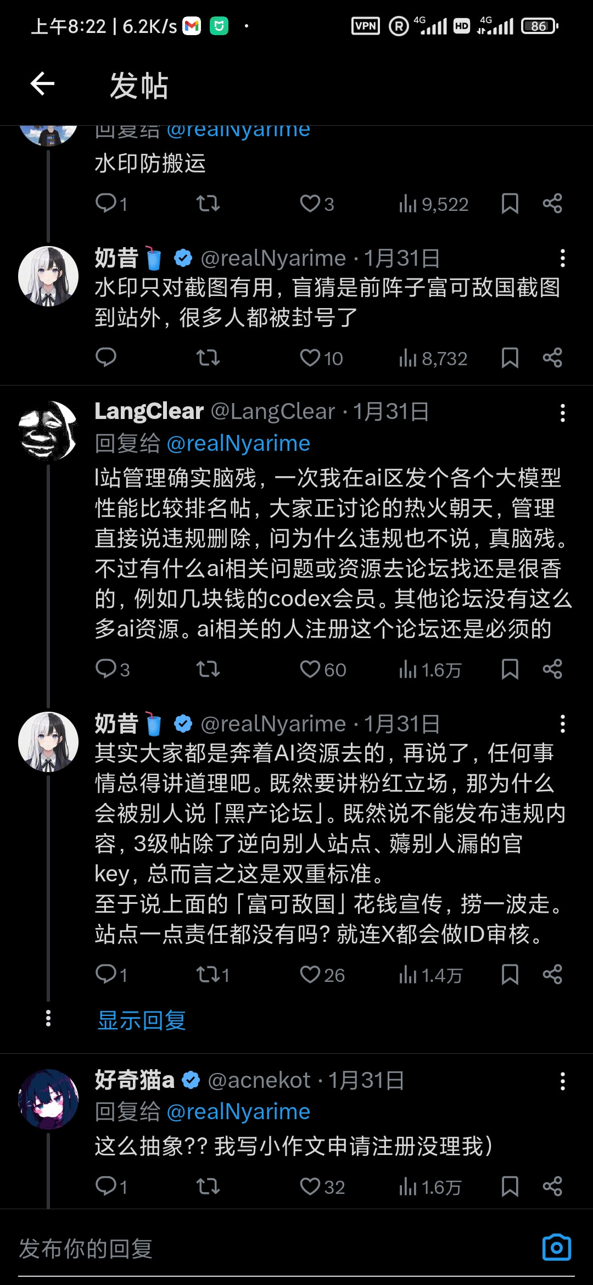The width and height of the screenshot is (593, 1285).
Task: Repost 奶昔's post with 1 repost
Action: 208,975
